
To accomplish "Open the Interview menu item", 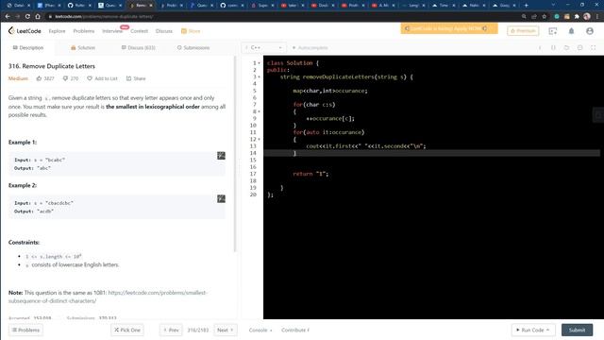I will pos(112,31).
